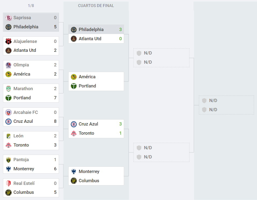Click the upper semifinal N/D placeholder
Viewport: 257px width, 200px height.
(161, 58)
